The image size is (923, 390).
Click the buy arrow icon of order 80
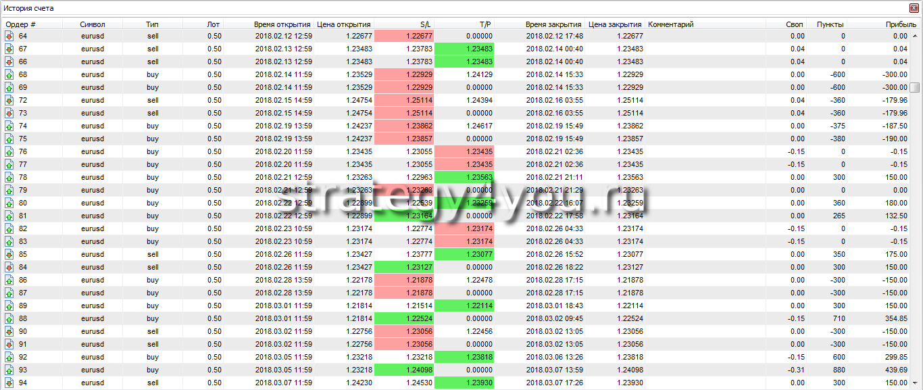(9, 203)
